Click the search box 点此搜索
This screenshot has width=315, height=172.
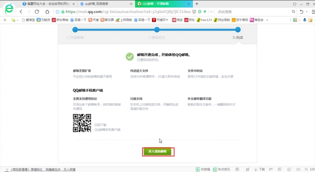tap(253, 12)
